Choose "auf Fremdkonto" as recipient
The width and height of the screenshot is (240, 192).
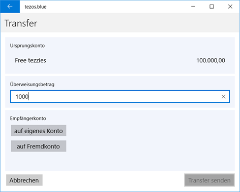(x=39, y=146)
